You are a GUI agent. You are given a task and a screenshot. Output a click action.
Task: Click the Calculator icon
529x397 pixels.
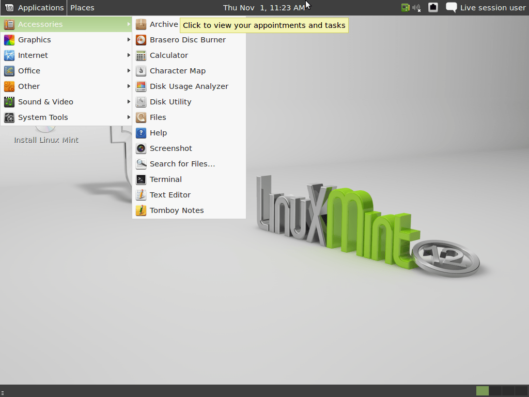pyautogui.click(x=141, y=55)
